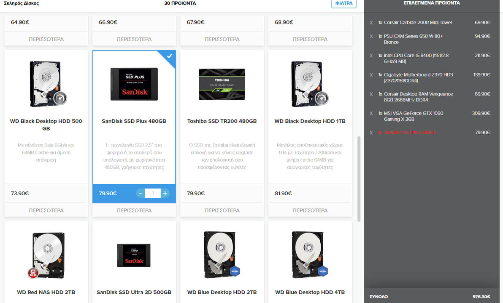
Task: Click title Toshiba SSD TR200 480GB
Action: point(222,121)
